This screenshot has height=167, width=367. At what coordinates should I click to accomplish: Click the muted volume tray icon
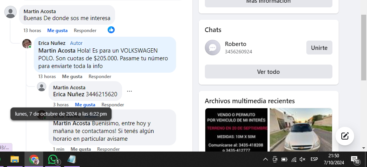pos(302,159)
